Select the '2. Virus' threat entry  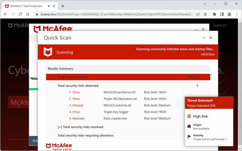[74, 99]
